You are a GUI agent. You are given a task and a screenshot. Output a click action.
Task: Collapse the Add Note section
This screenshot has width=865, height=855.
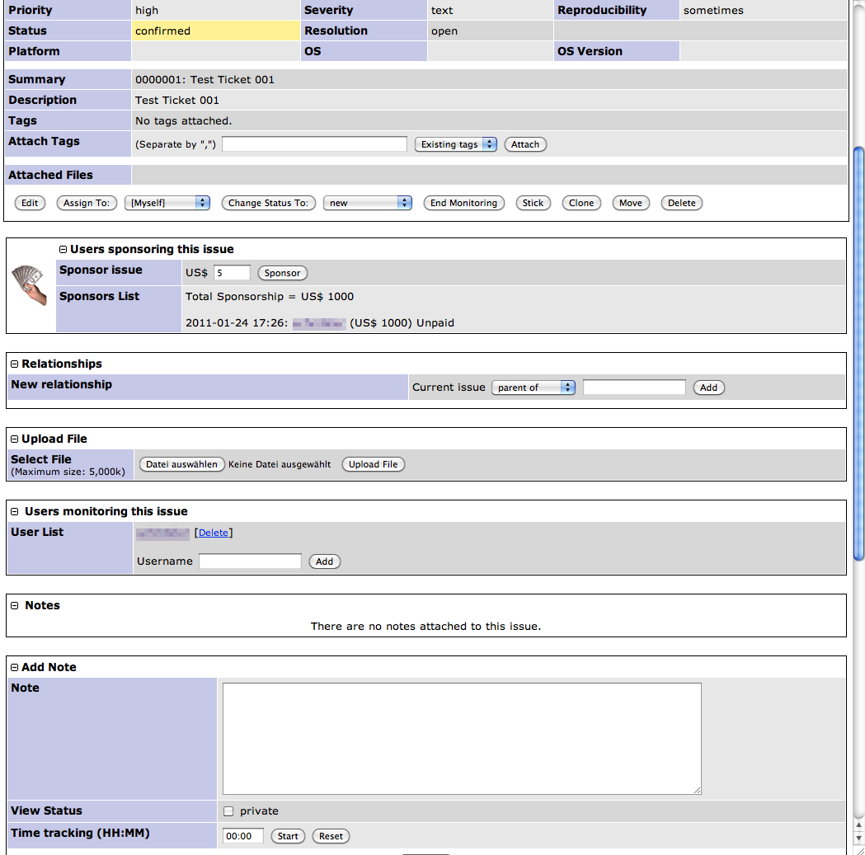pos(14,668)
